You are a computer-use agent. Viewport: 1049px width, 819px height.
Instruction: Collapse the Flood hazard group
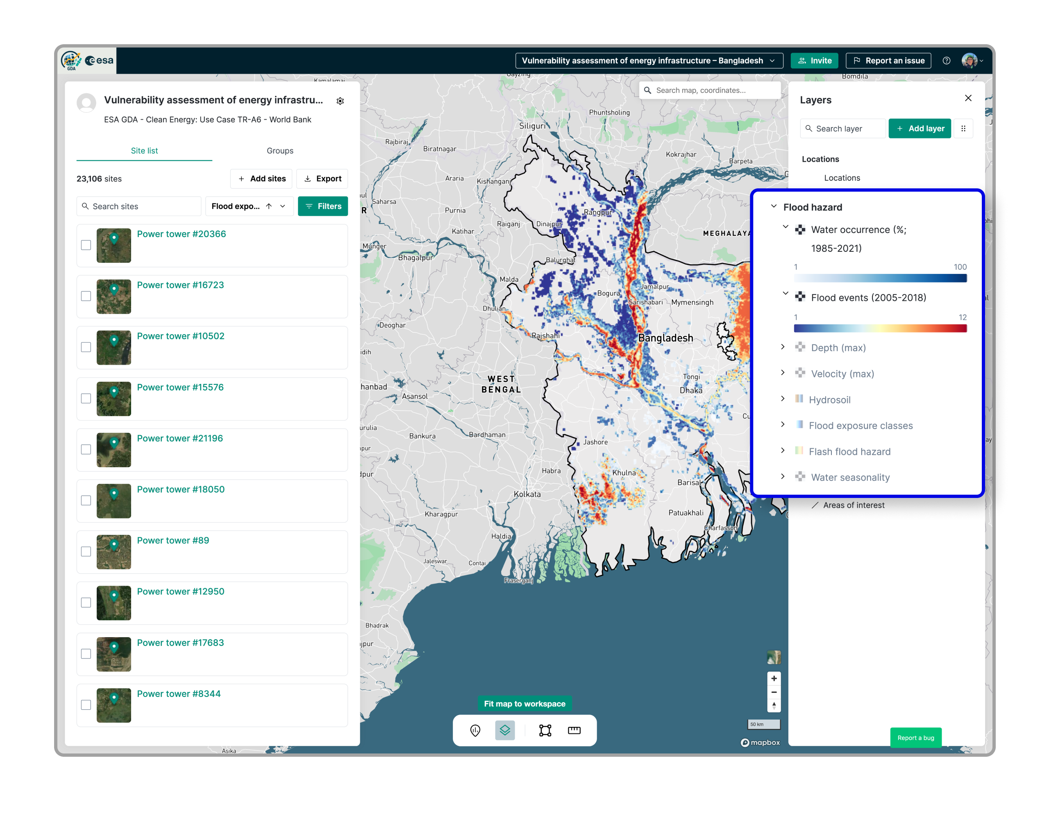pyautogui.click(x=774, y=207)
